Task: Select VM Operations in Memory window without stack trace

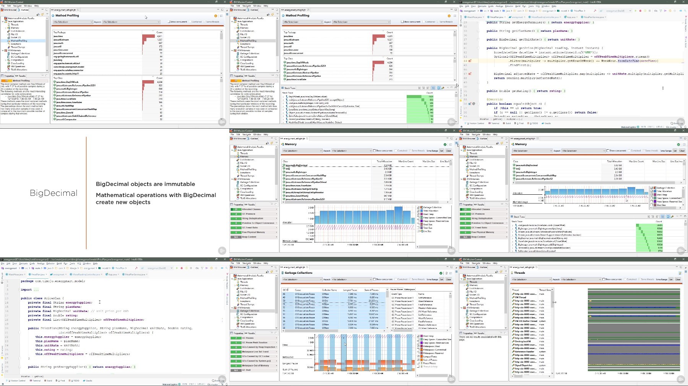Action: [x=245, y=195]
